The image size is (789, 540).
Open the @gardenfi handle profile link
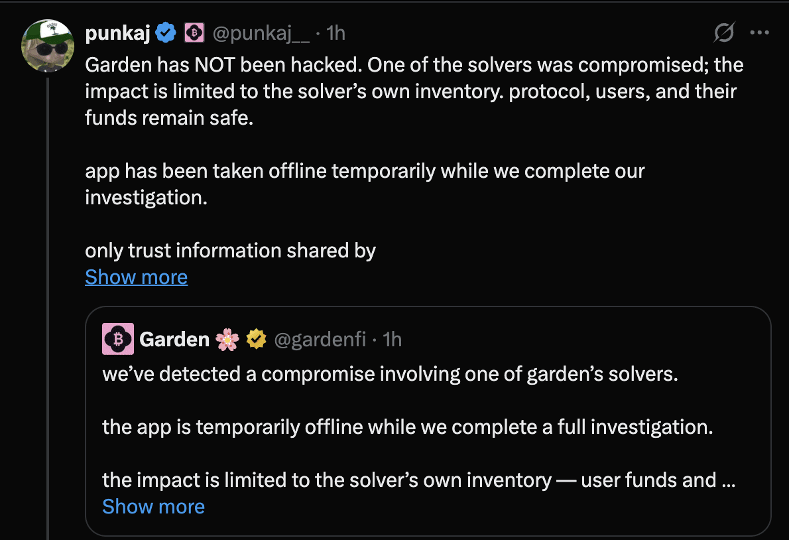(321, 339)
